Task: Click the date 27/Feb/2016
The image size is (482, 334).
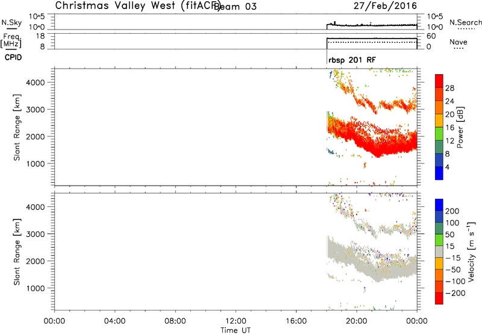Action: pyautogui.click(x=385, y=5)
